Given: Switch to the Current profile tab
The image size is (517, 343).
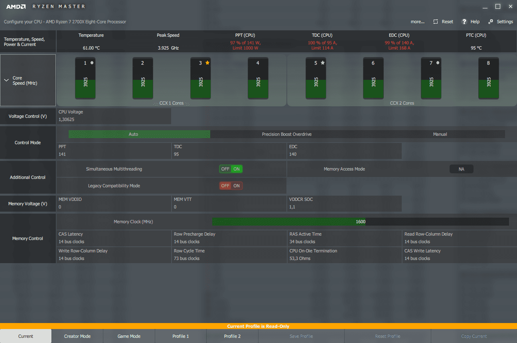Looking at the screenshot, I should (26, 336).
